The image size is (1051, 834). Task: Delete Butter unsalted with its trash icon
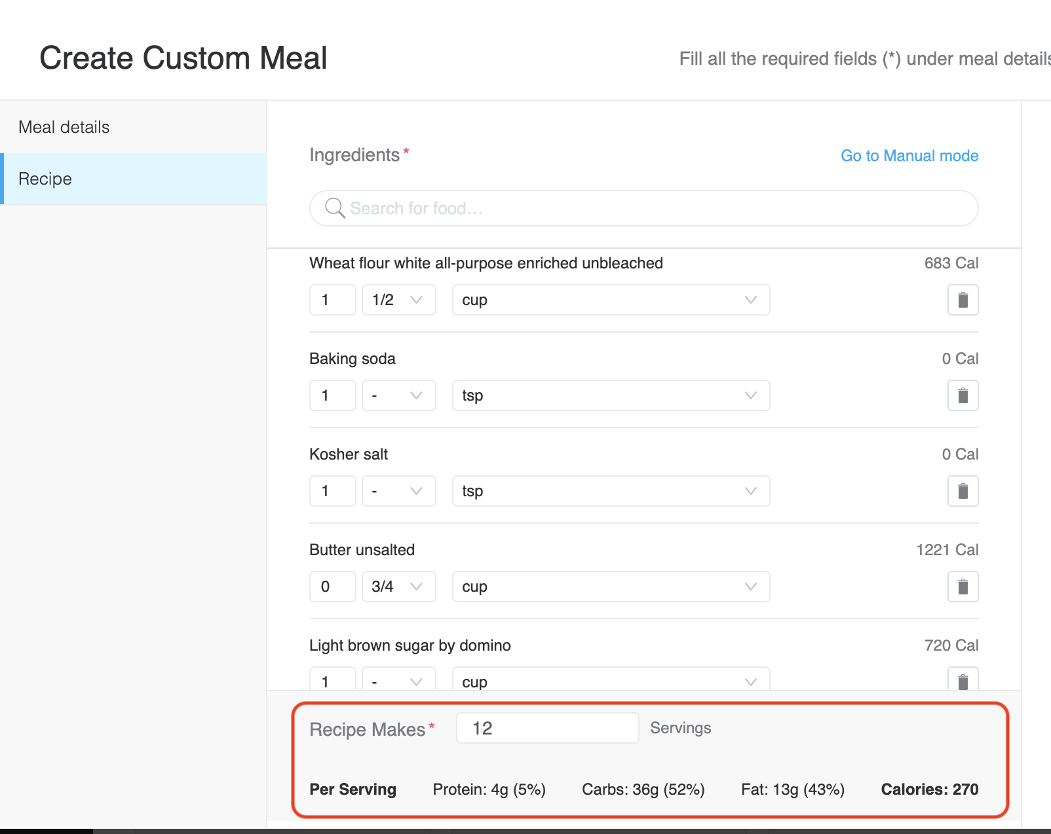coord(963,587)
